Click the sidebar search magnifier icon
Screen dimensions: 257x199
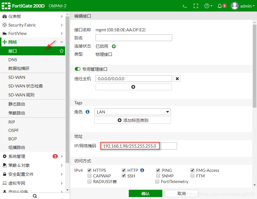[35, 196]
